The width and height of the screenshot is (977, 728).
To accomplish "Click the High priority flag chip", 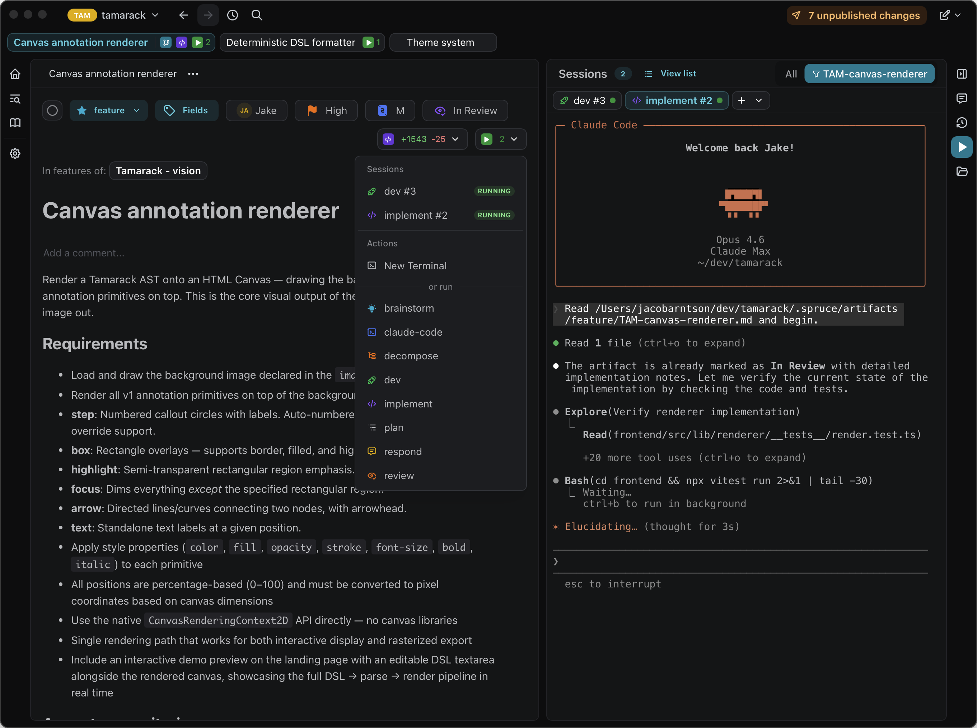I will click(326, 110).
